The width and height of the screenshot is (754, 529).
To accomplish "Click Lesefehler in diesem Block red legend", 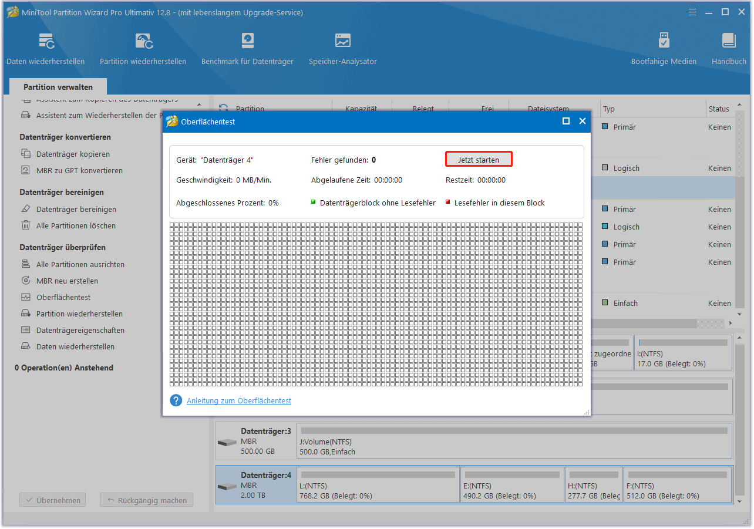I will 495,203.
